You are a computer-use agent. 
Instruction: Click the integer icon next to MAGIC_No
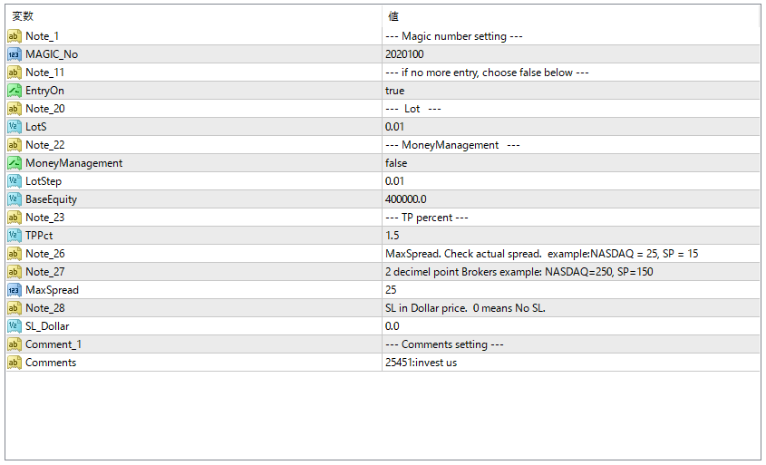click(x=15, y=54)
